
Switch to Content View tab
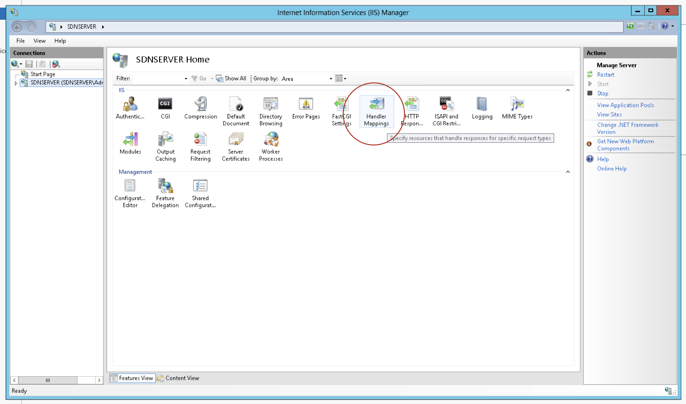coord(178,378)
